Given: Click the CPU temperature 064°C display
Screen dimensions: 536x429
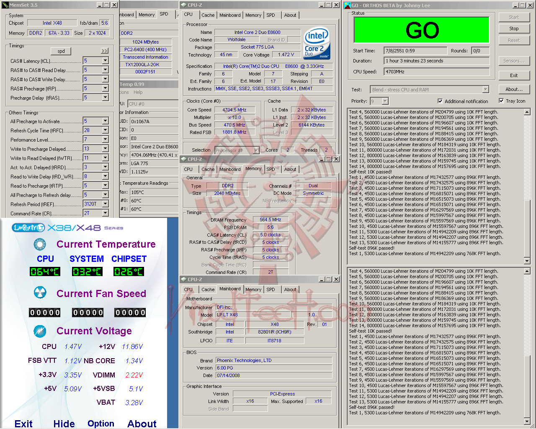Looking at the screenshot, I should [45, 271].
